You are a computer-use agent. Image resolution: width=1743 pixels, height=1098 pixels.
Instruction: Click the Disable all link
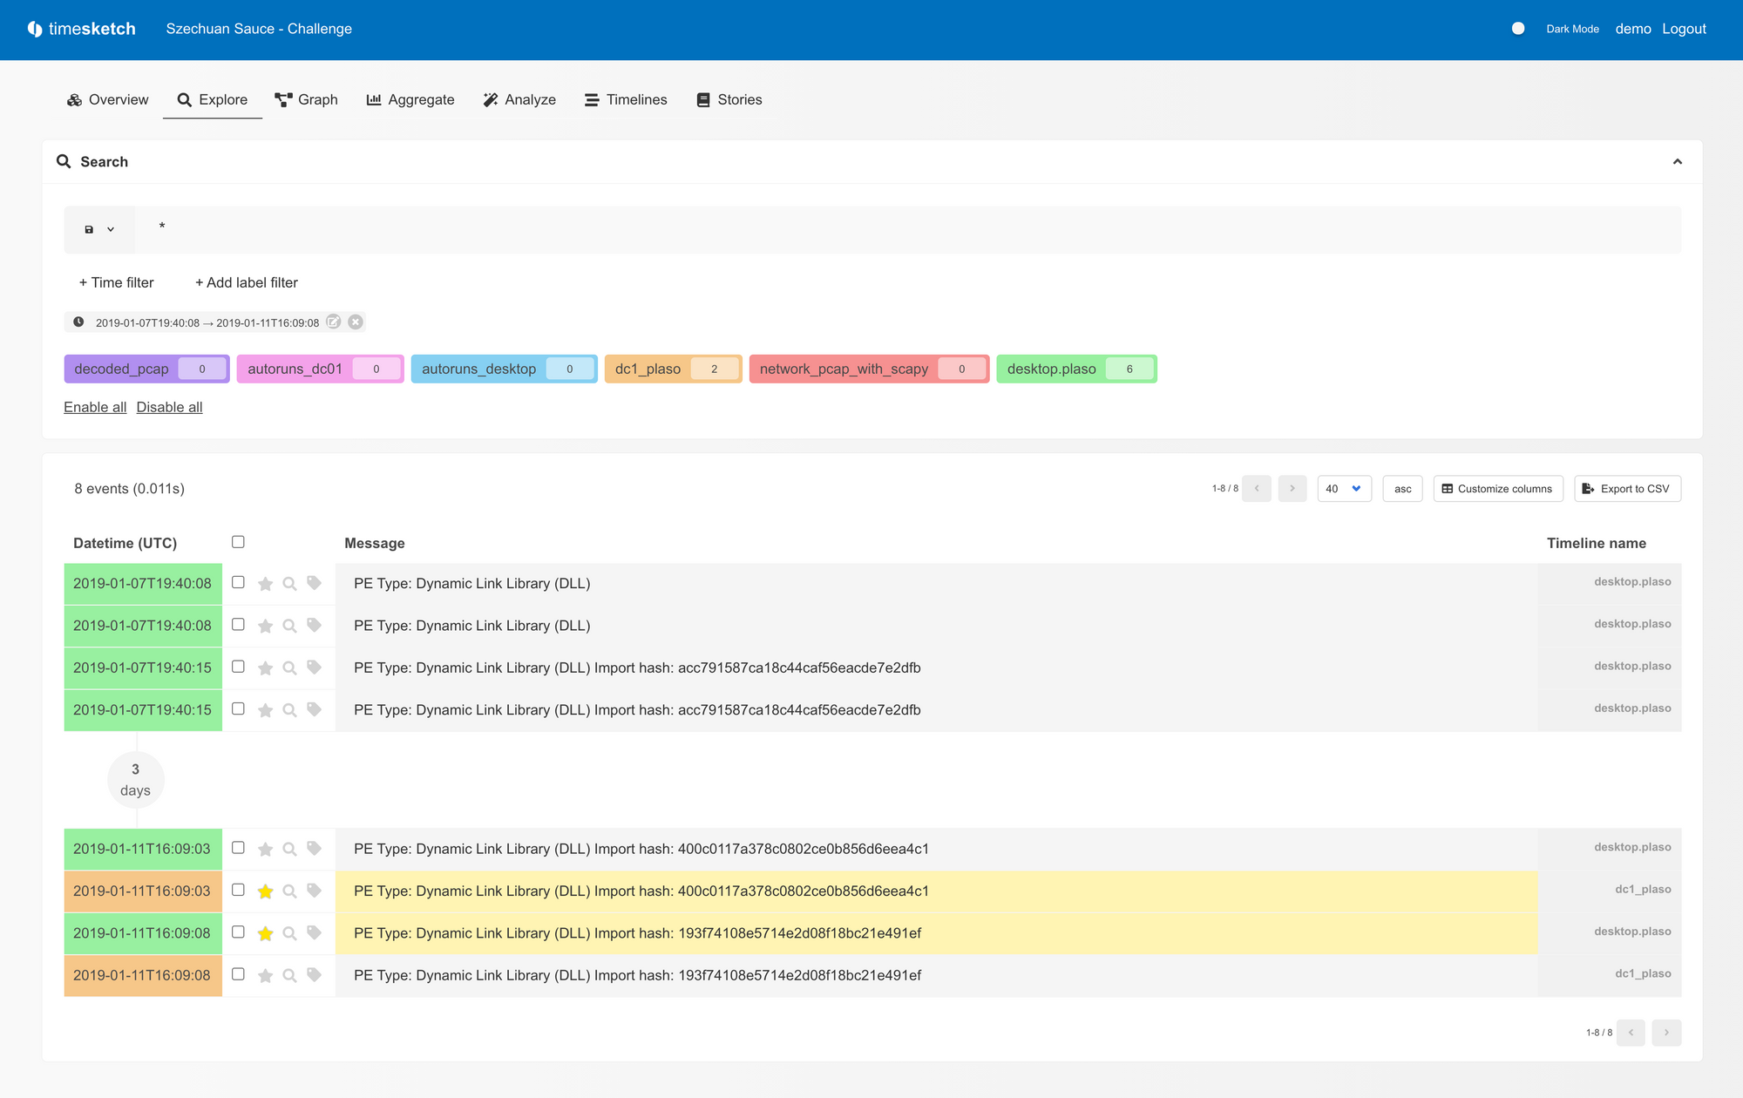169,407
